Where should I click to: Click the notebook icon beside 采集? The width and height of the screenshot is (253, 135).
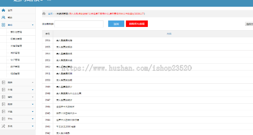point(3,111)
